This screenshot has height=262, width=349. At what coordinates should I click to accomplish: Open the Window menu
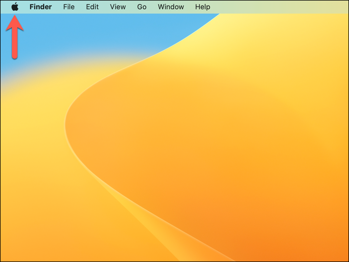coord(171,7)
